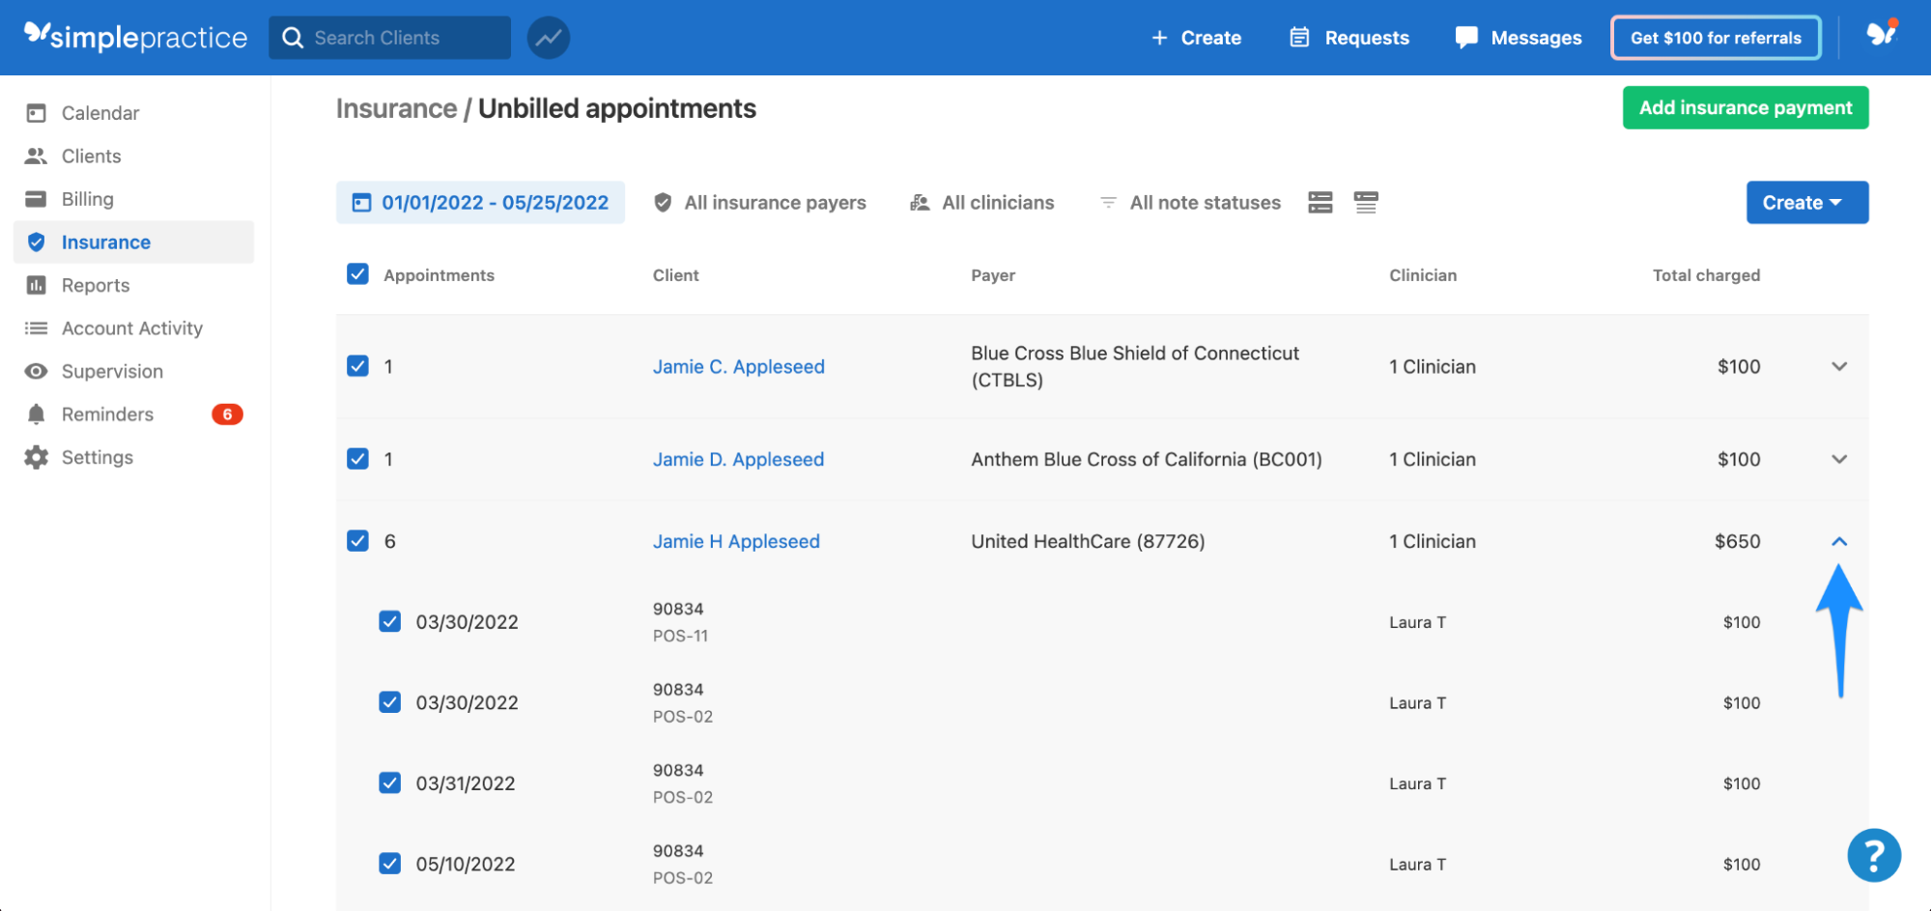
Task: Switch to compact list view icon
Action: click(x=1366, y=202)
